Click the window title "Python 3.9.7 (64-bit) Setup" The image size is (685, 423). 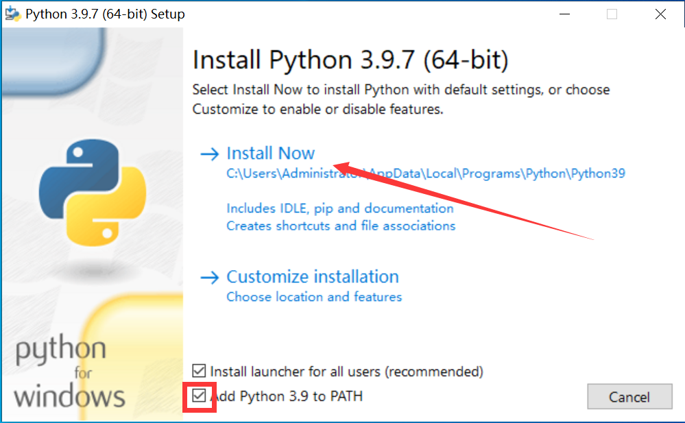click(105, 14)
